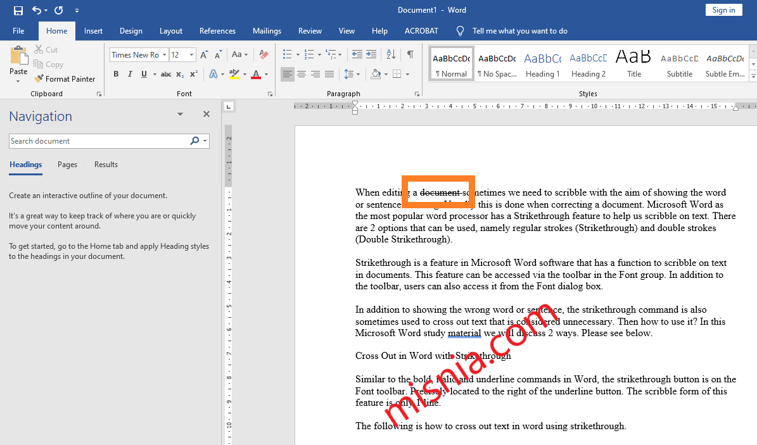The height and width of the screenshot is (445, 757).
Task: Close the Navigation pane
Action: click(x=206, y=114)
